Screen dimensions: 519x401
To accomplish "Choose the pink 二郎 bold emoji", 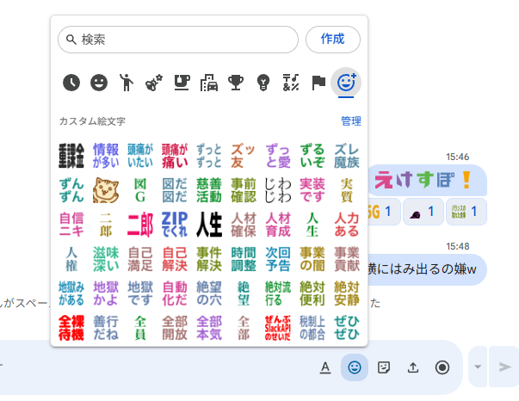I will point(140,225).
